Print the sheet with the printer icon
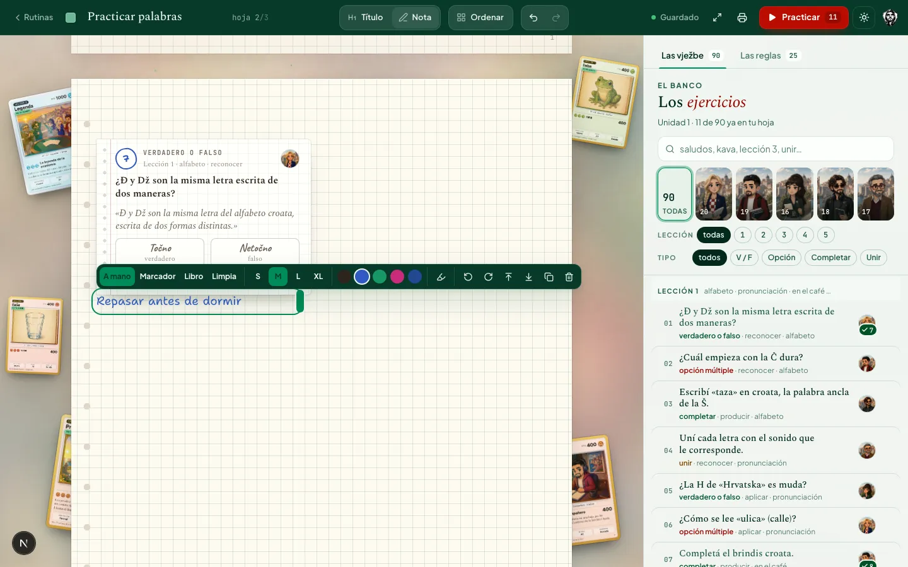The height and width of the screenshot is (567, 908). (742, 18)
